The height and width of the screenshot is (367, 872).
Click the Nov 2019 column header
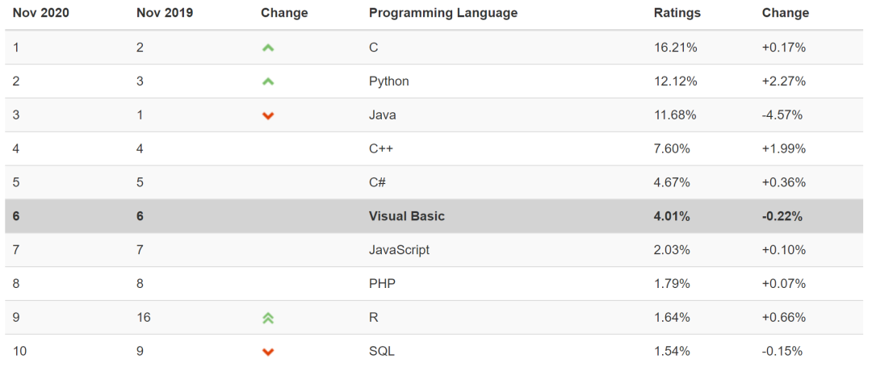click(165, 14)
